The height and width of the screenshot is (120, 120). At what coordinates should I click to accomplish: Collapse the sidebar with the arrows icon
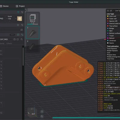click(26, 10)
